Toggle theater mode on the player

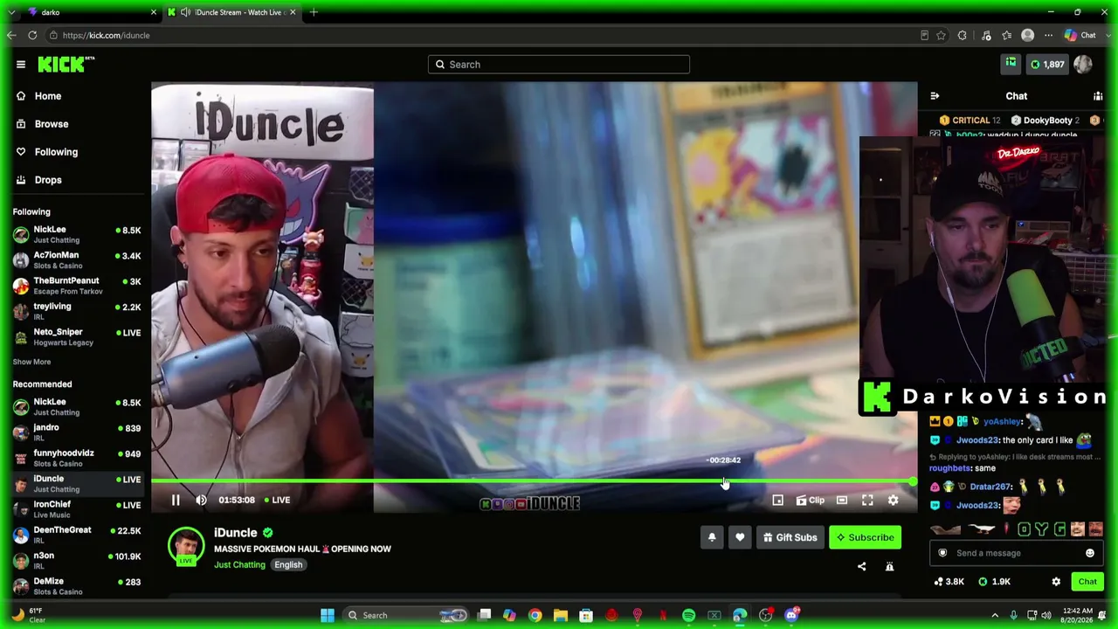click(x=842, y=501)
